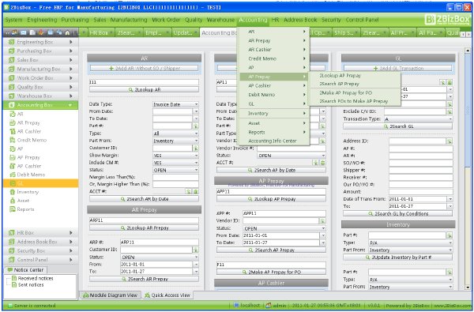Screen dimensions: 474x312
Task: Open the AR From Date picker dropdown
Action: [196, 111]
